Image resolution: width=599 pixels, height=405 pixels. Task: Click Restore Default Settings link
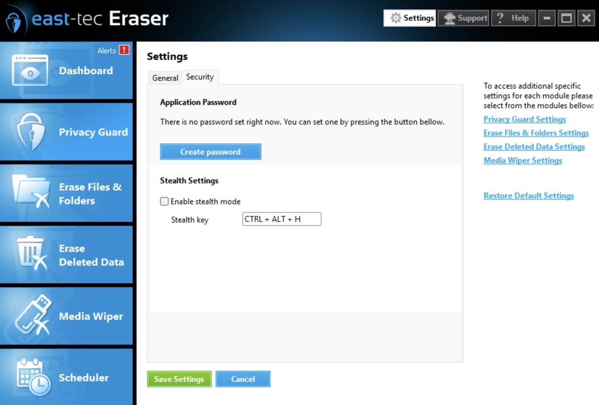(528, 196)
